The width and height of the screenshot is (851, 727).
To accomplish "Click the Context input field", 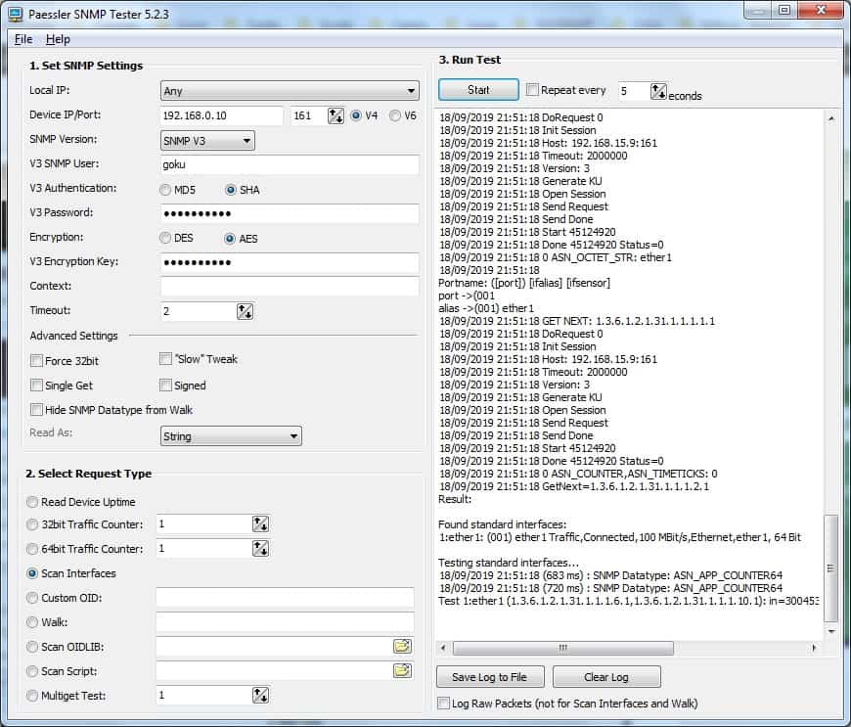I will click(290, 286).
